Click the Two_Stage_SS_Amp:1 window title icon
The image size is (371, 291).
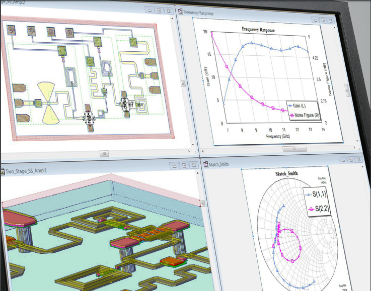[3, 171]
